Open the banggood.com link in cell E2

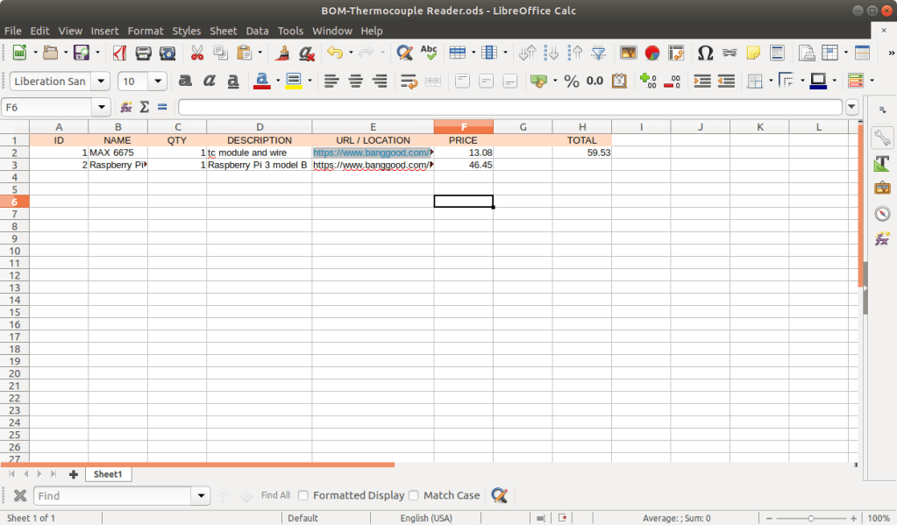(x=372, y=153)
